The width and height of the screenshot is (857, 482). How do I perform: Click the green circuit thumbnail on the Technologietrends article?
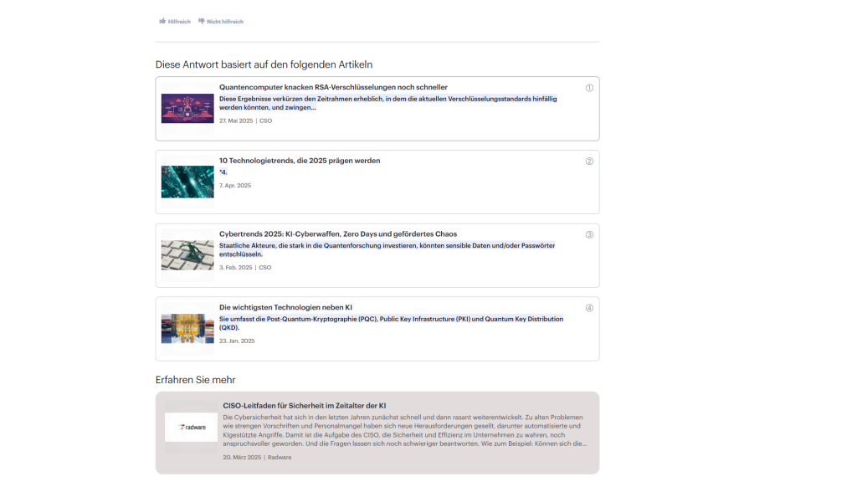187,181
